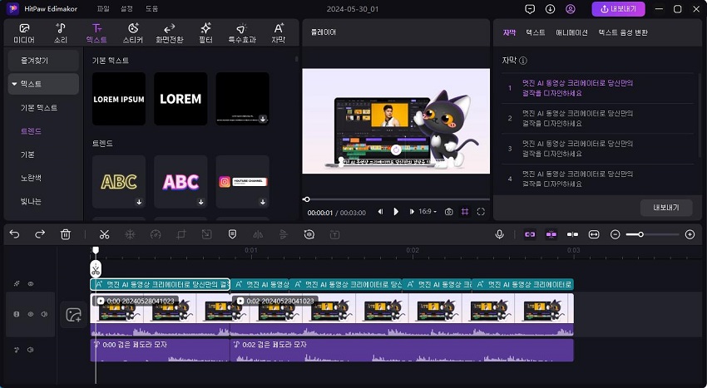Switch to 애니메이션 tab

(571, 32)
